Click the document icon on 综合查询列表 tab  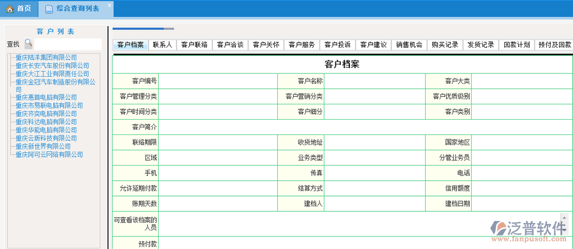click(48, 9)
